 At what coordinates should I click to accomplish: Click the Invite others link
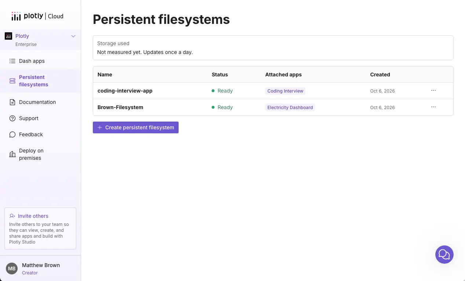click(33, 216)
